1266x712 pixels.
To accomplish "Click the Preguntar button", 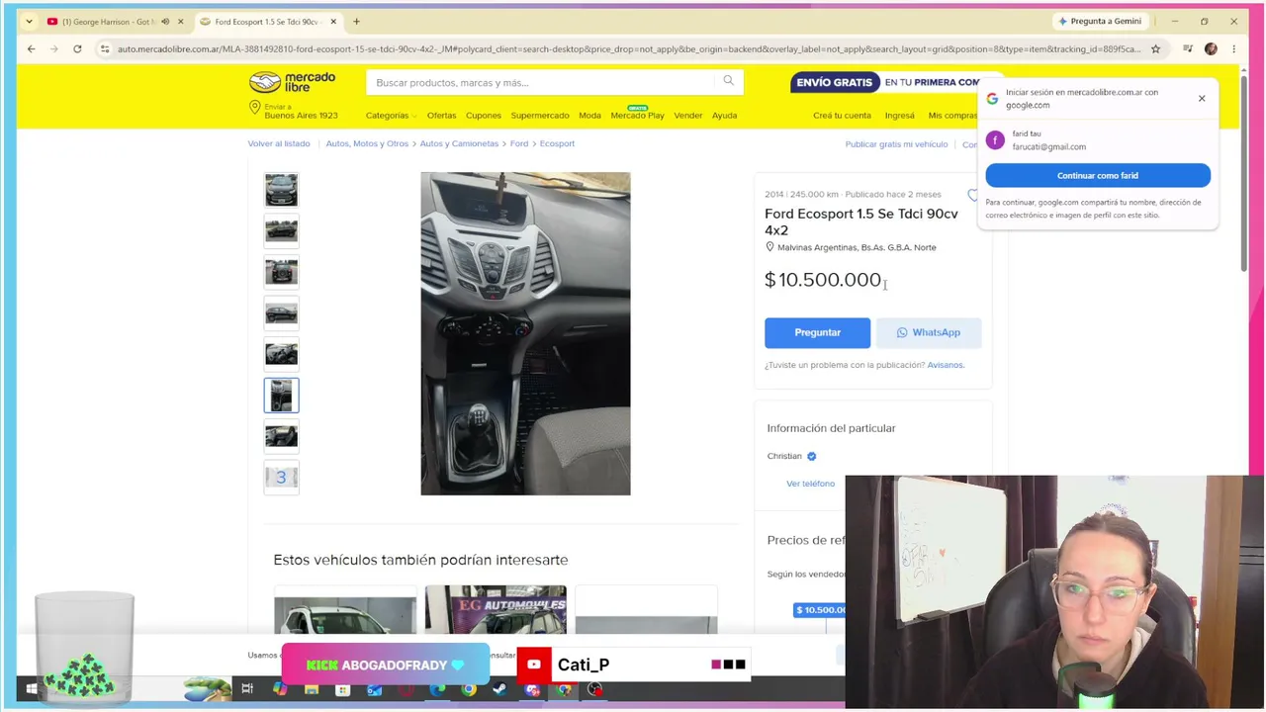I will click(x=817, y=332).
